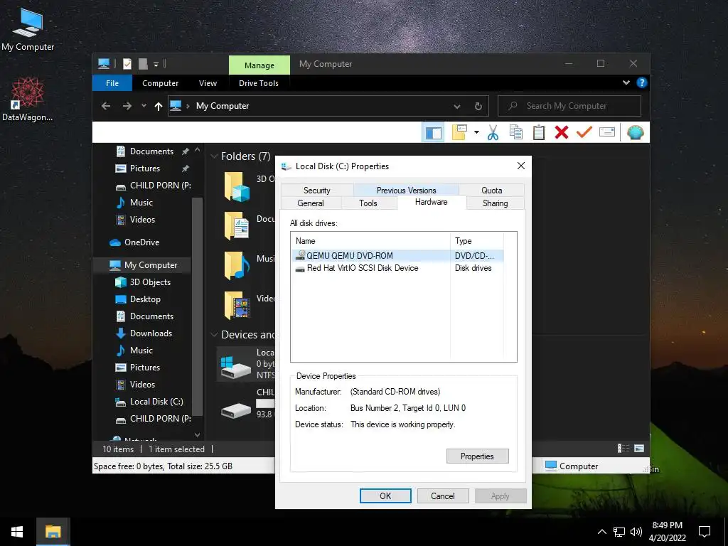Click the Copy toolbar icon
Screen dimensions: 728x546
coord(516,132)
